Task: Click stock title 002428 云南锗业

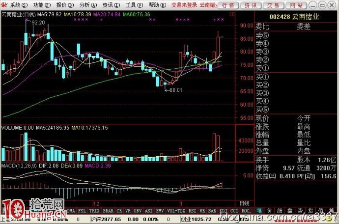Action: (294, 17)
